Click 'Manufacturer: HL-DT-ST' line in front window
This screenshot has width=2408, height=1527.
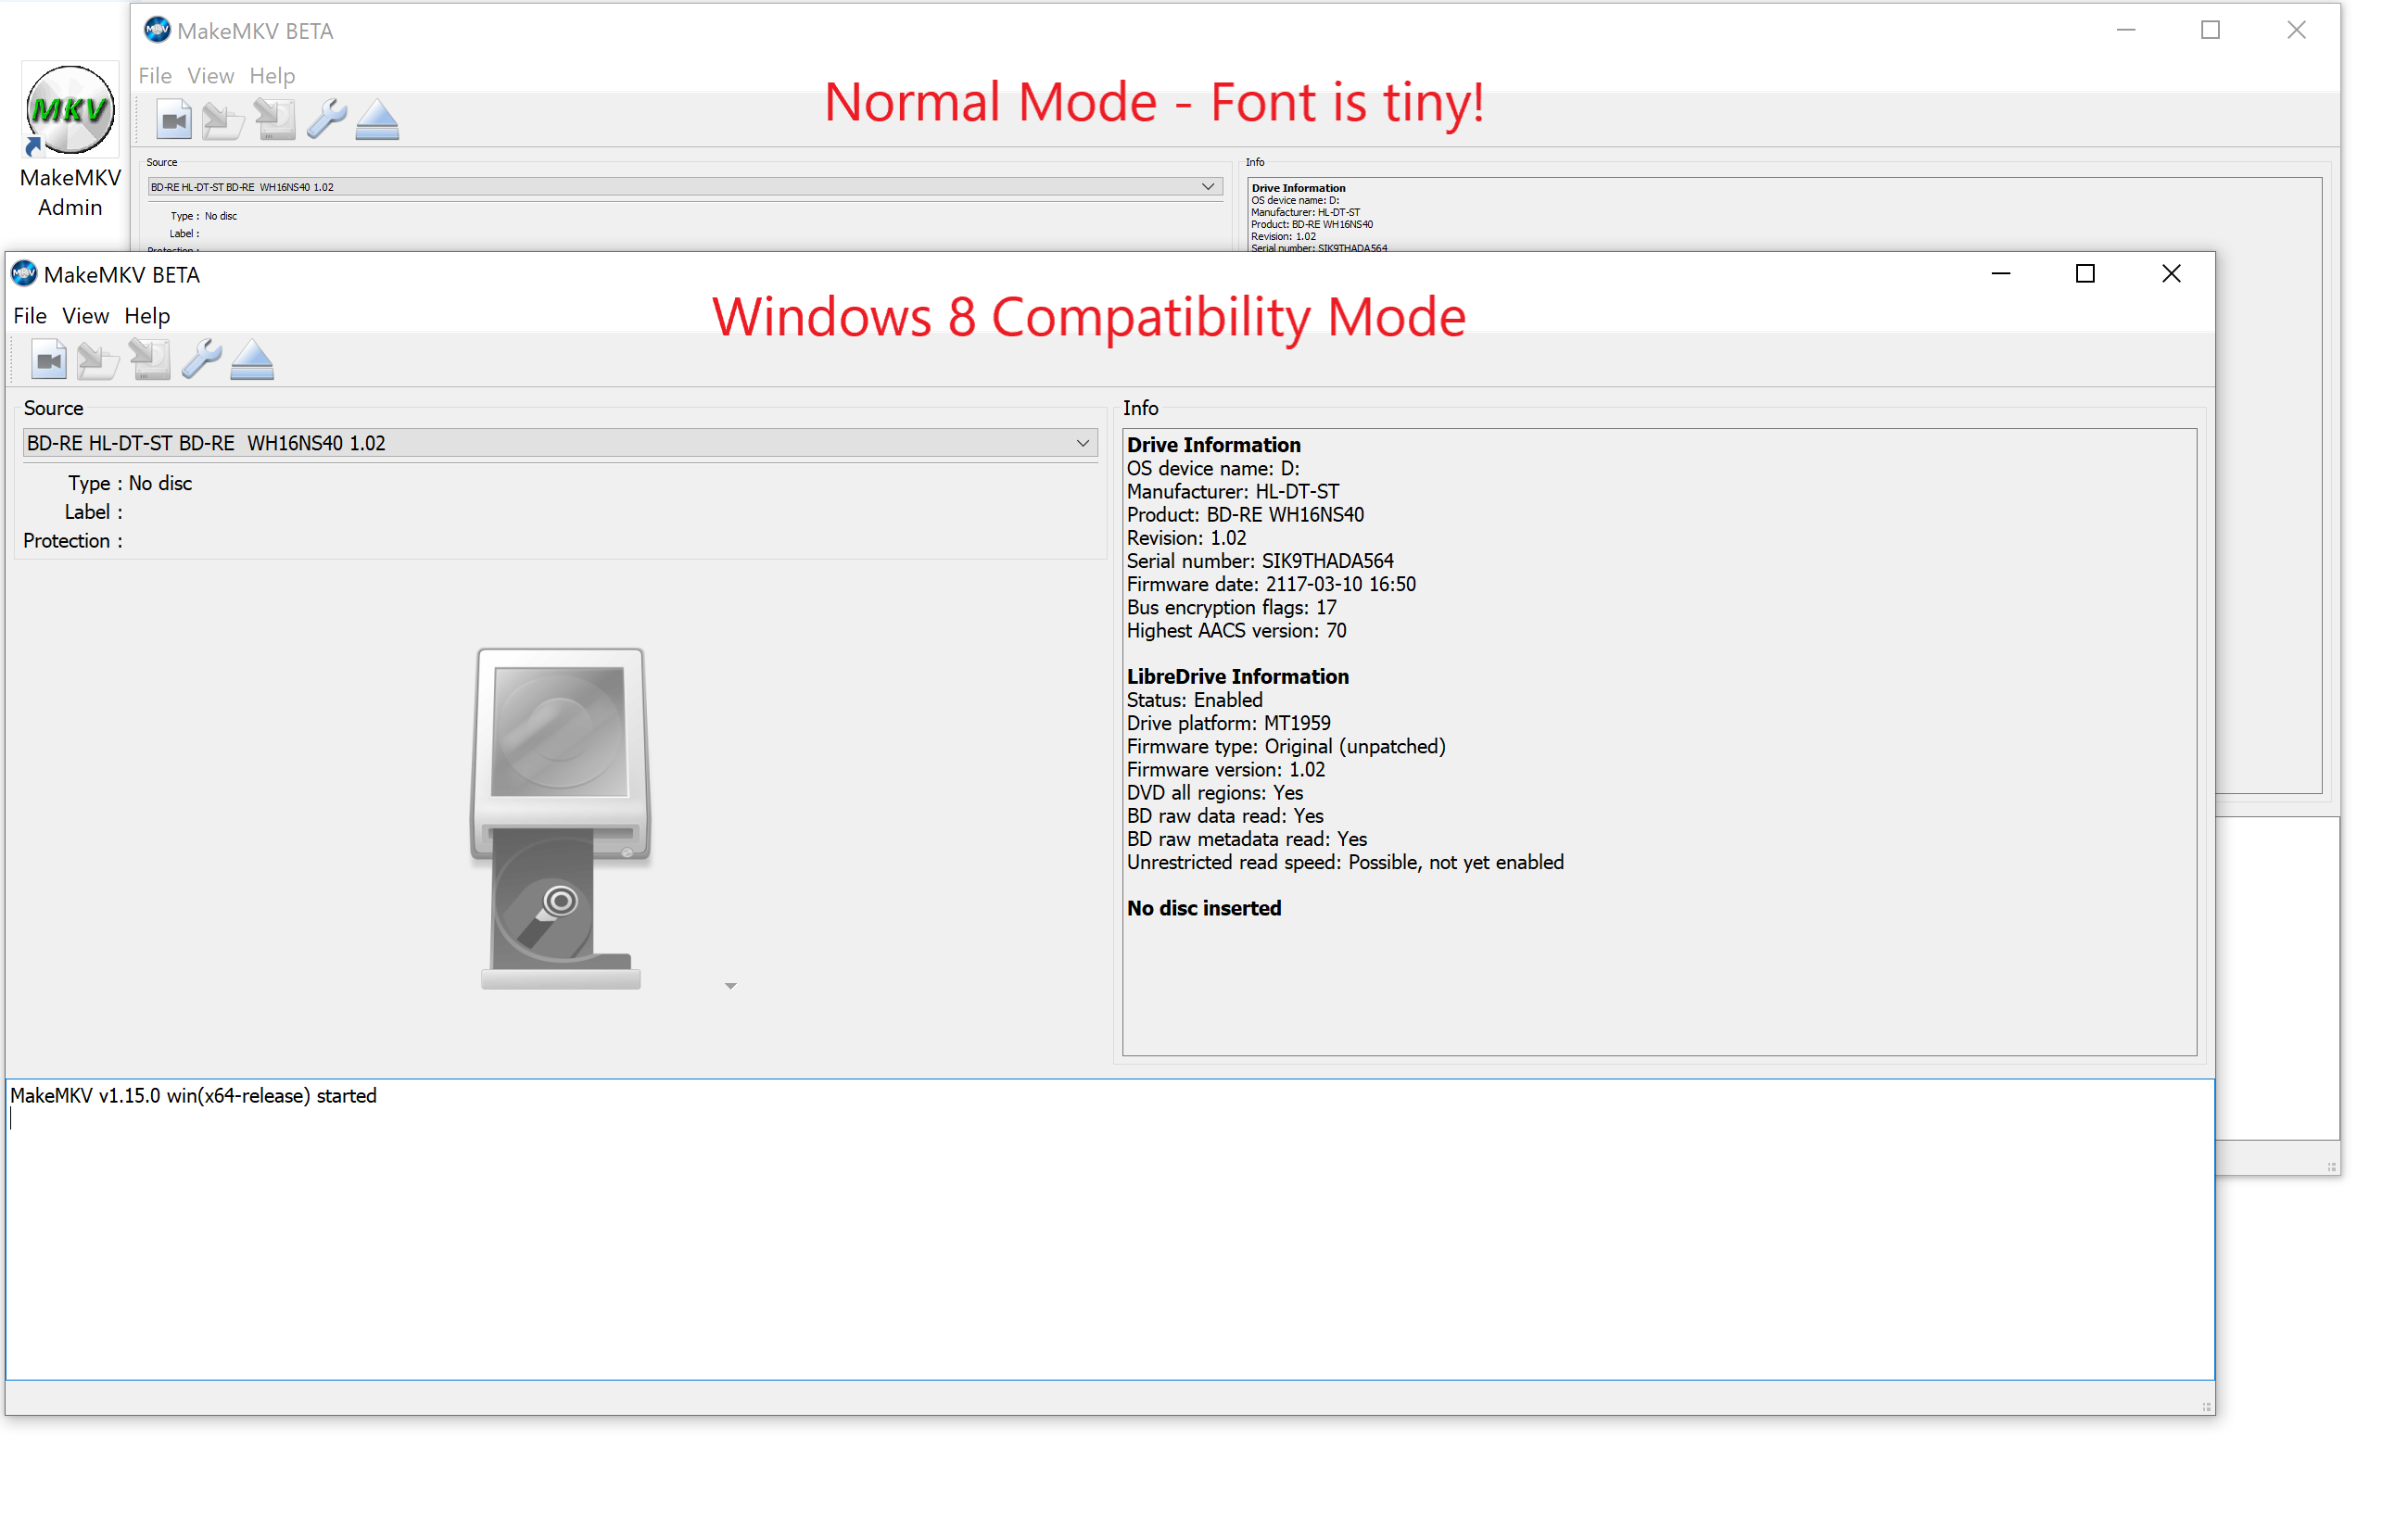coord(1232,492)
